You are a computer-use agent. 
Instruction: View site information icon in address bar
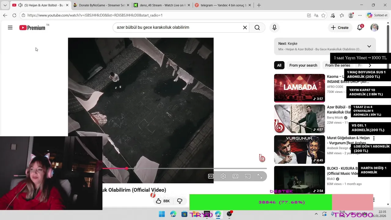pyautogui.click(x=24, y=15)
